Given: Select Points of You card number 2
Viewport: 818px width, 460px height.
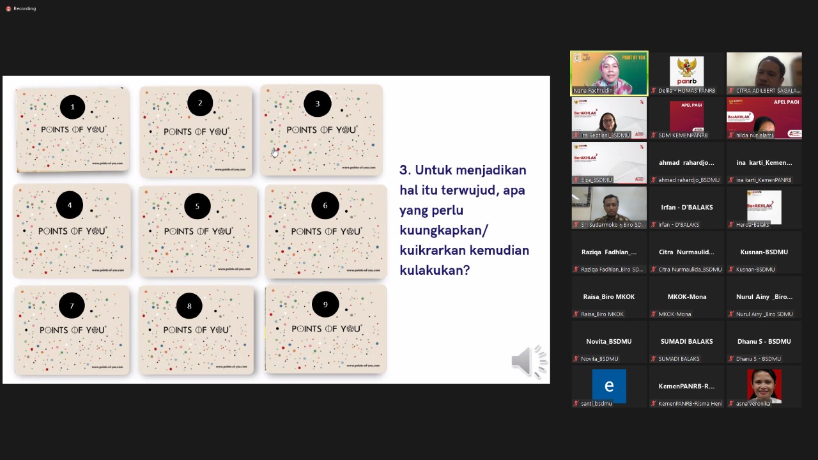Looking at the screenshot, I should tap(196, 132).
